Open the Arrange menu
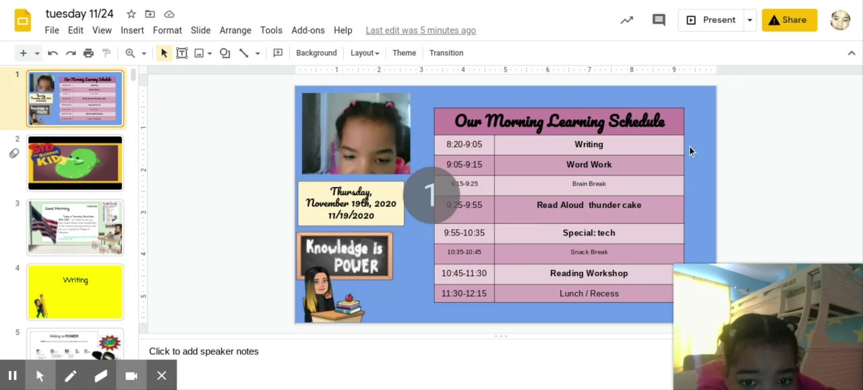 pos(235,30)
